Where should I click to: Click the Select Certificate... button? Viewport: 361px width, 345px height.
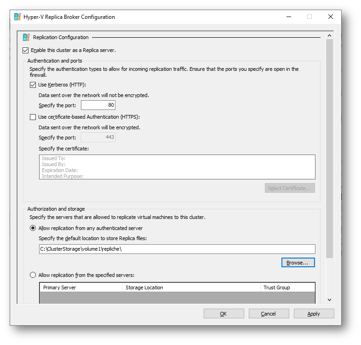(290, 188)
